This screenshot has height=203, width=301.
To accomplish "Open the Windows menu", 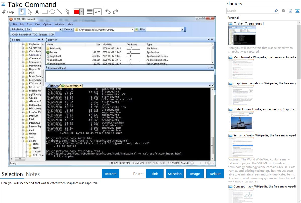I will pos(60,24).
